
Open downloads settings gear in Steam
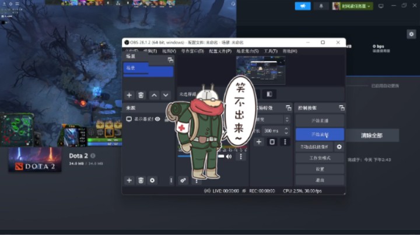click(411, 34)
